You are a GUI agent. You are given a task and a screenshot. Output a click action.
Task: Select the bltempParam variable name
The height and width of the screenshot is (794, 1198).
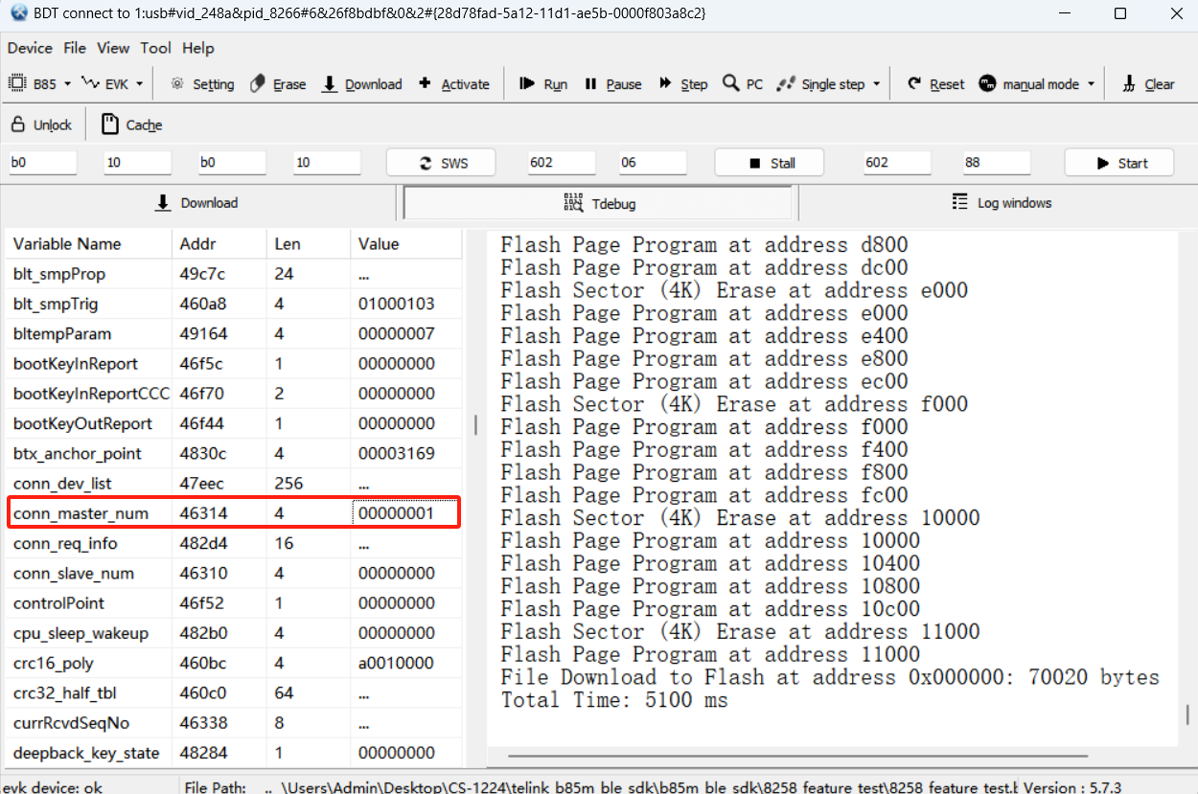tap(62, 334)
